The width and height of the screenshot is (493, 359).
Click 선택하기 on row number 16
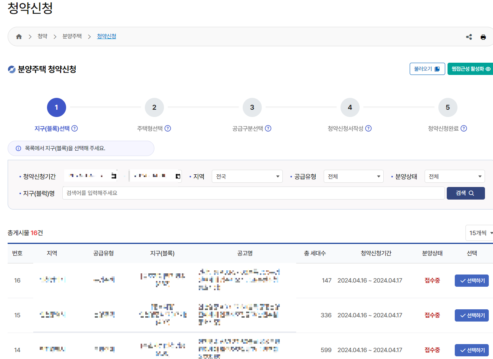[x=472, y=280]
